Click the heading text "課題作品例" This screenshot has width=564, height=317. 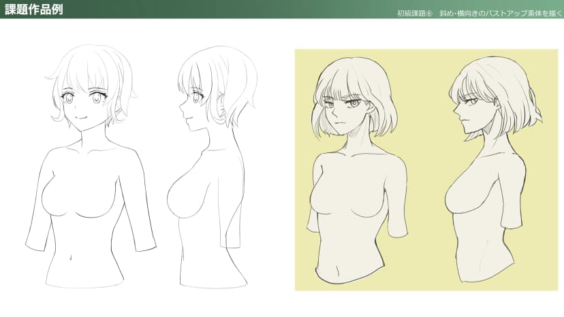[34, 10]
